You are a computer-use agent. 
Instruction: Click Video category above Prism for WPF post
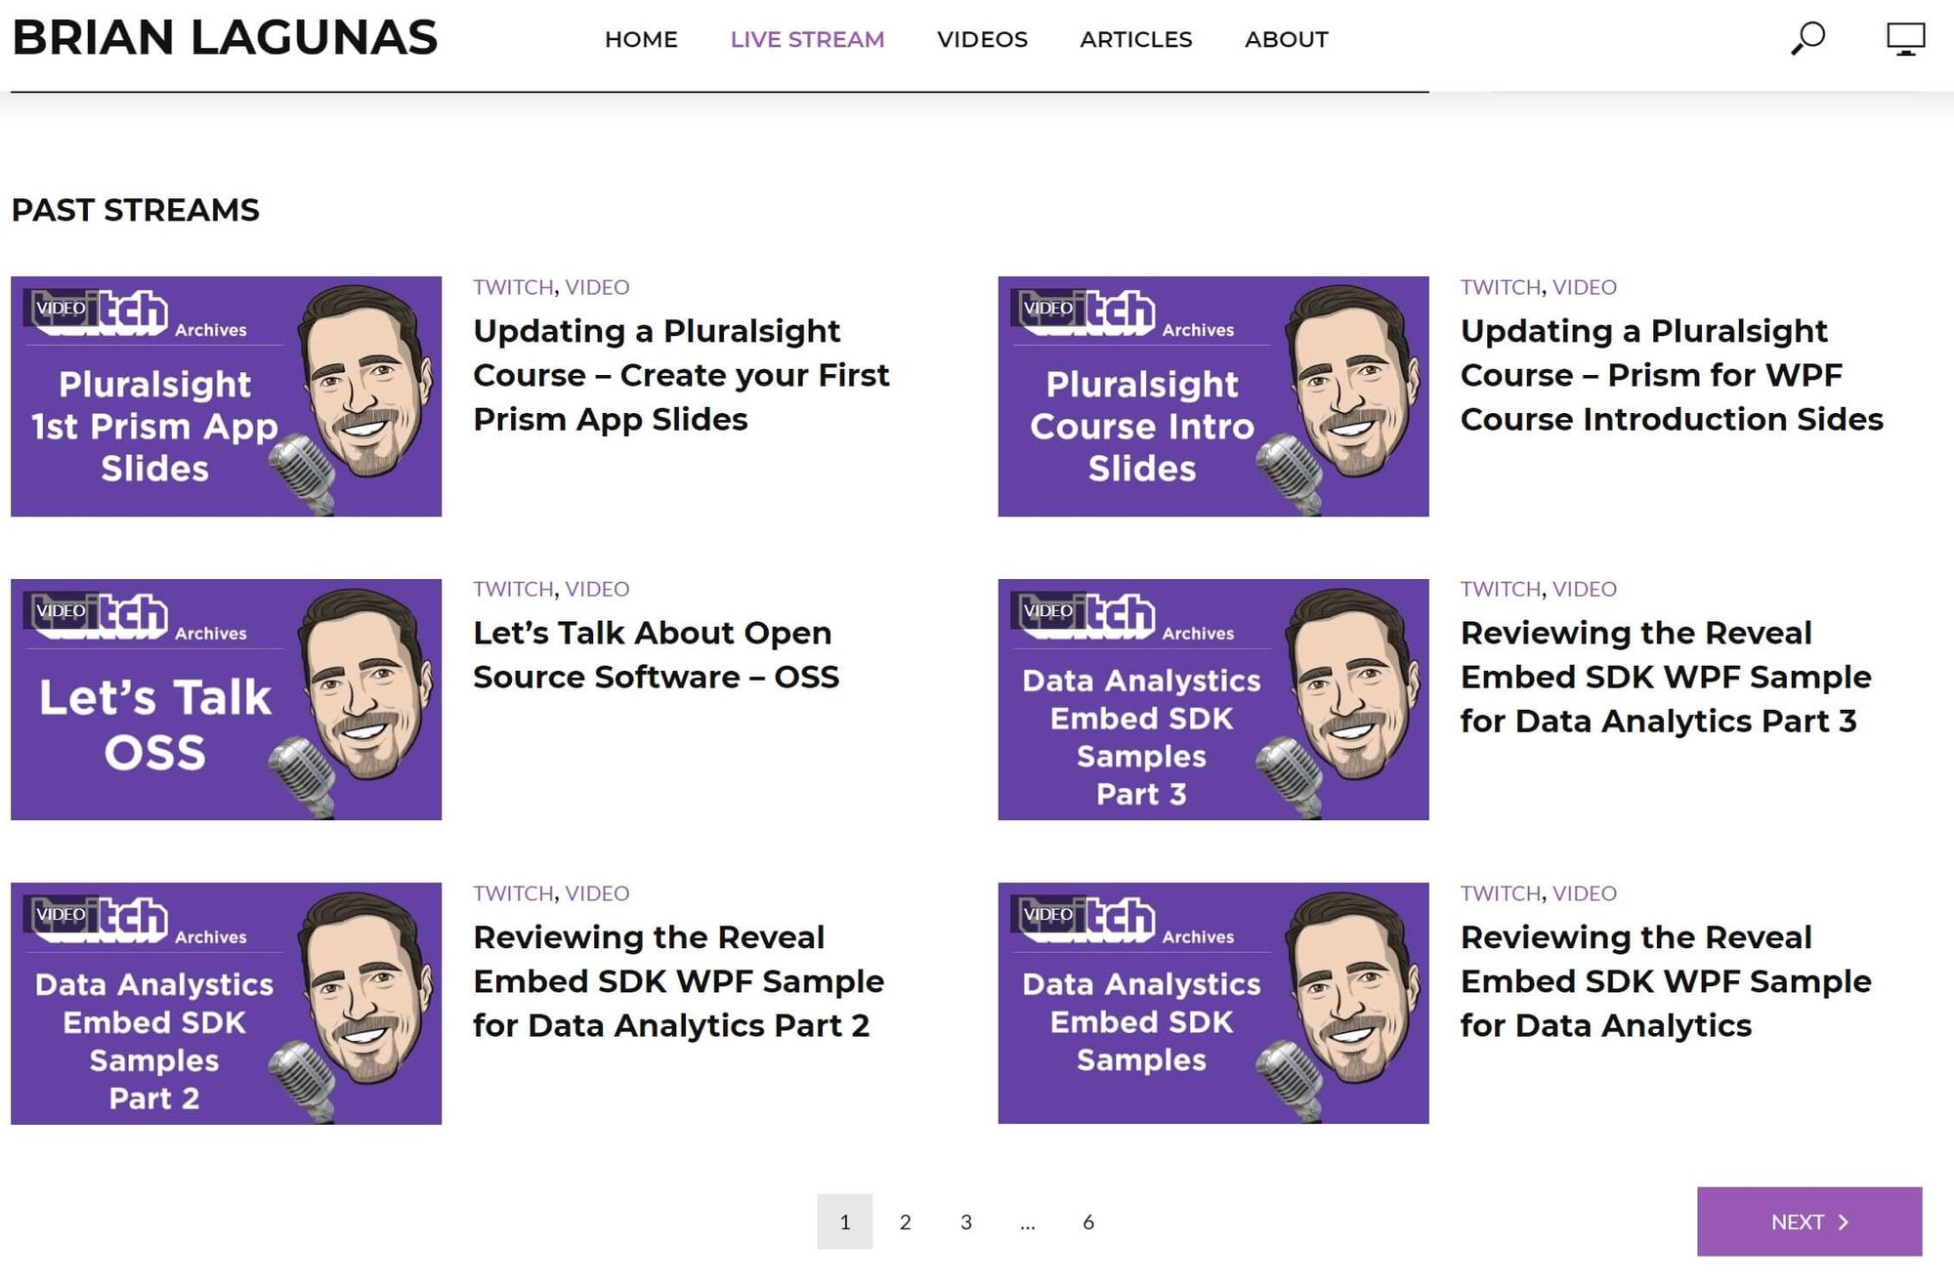(x=1584, y=287)
